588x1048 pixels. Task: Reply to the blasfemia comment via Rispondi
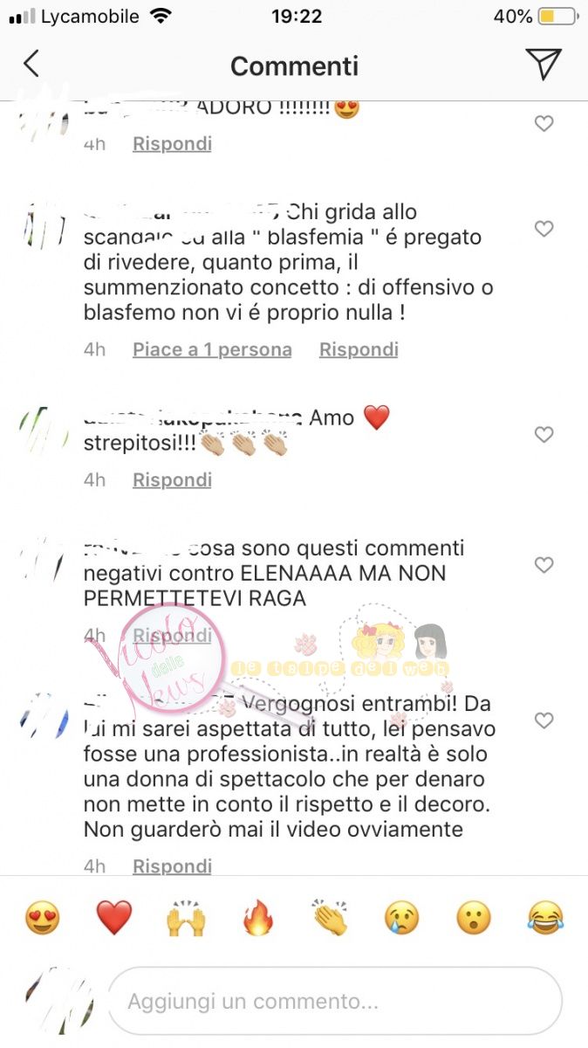[359, 349]
